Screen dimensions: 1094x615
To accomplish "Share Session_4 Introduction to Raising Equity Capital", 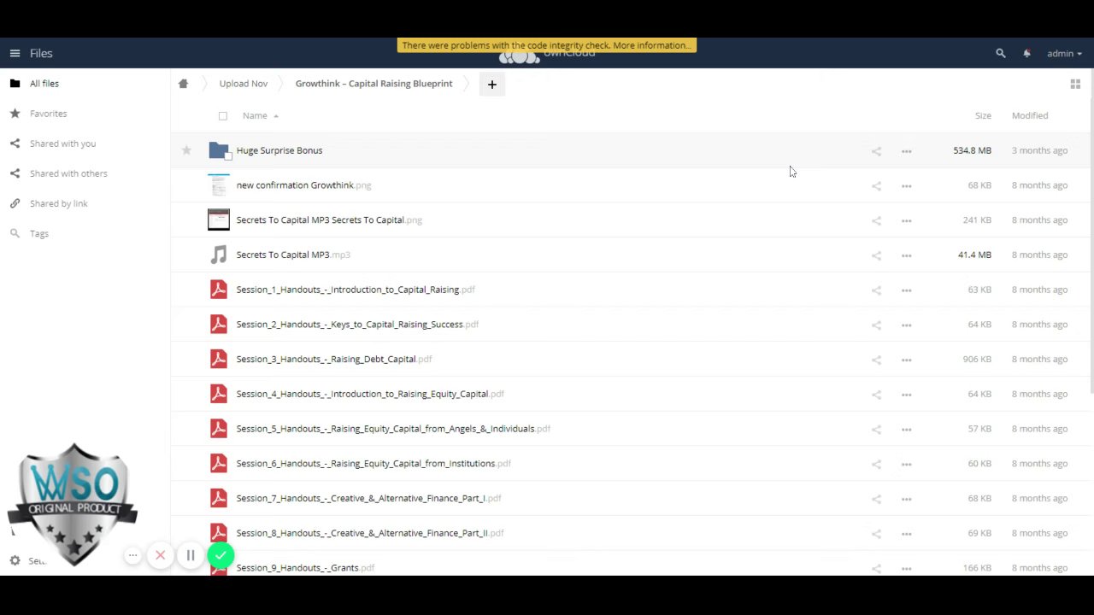I will pyautogui.click(x=876, y=395).
